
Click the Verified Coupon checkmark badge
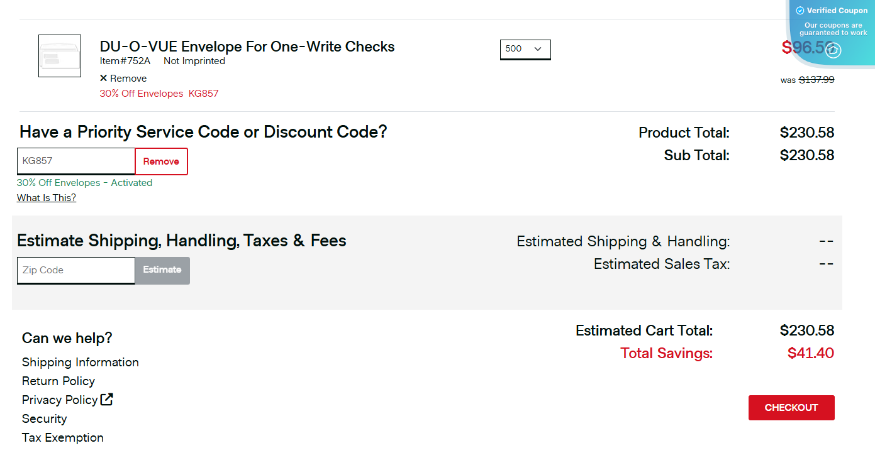click(800, 10)
